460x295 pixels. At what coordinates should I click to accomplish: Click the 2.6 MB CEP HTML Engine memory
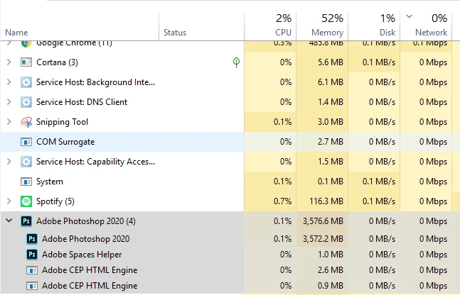[331, 270]
